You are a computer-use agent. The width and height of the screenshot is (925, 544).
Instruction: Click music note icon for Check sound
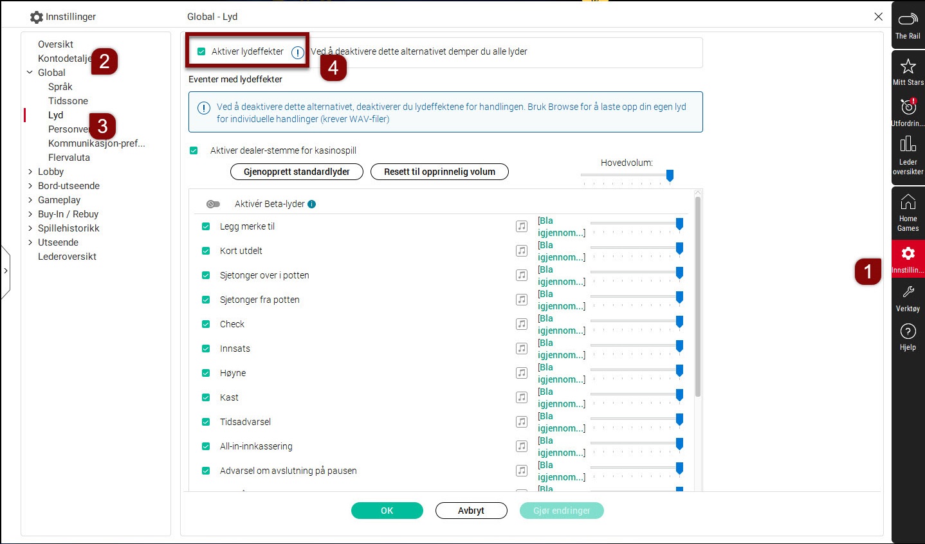[522, 324]
